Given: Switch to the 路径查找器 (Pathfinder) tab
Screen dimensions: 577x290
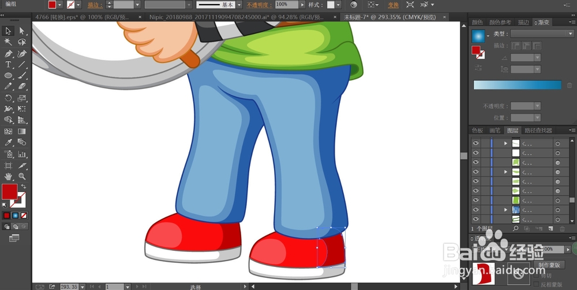Looking at the screenshot, I should [538, 130].
